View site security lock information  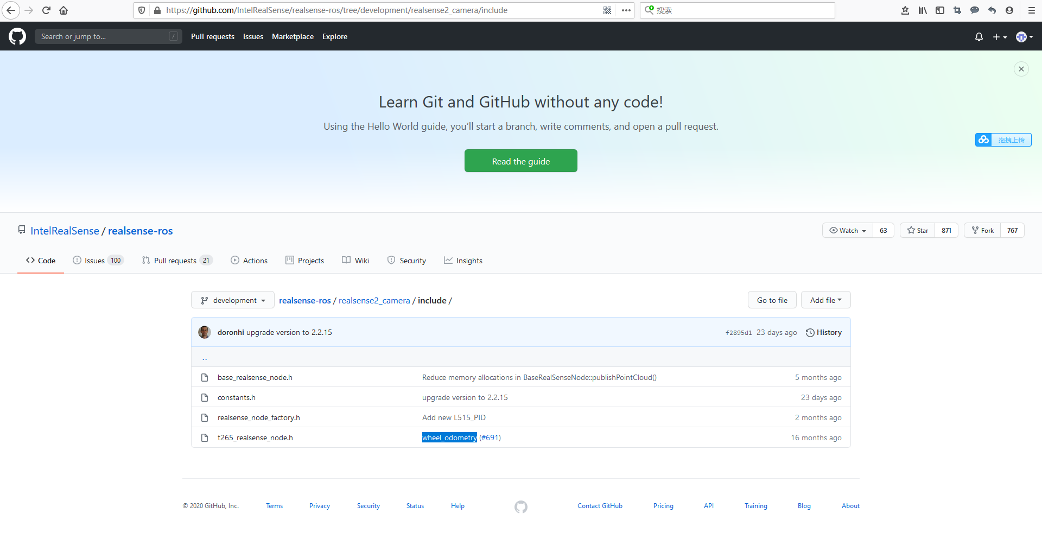pos(157,10)
